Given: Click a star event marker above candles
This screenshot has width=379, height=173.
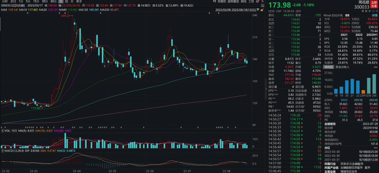Looking at the screenshot, I should [27, 13].
